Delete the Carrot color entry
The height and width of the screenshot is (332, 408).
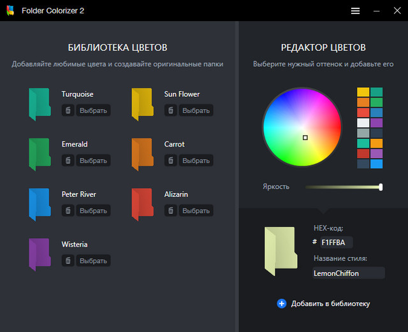click(x=171, y=161)
